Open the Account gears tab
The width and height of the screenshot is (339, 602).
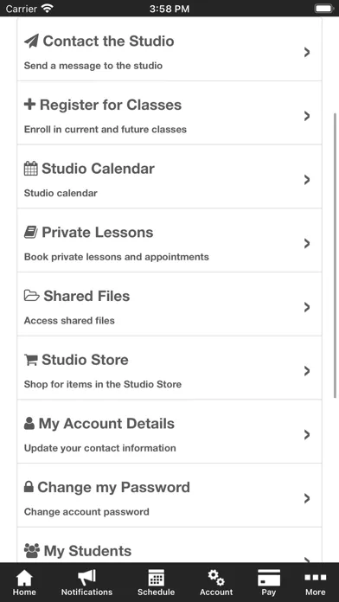216,583
